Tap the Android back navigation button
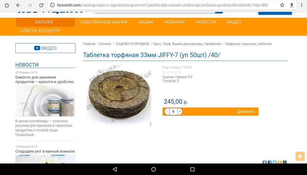This screenshot has width=307, height=175. [x=115, y=169]
